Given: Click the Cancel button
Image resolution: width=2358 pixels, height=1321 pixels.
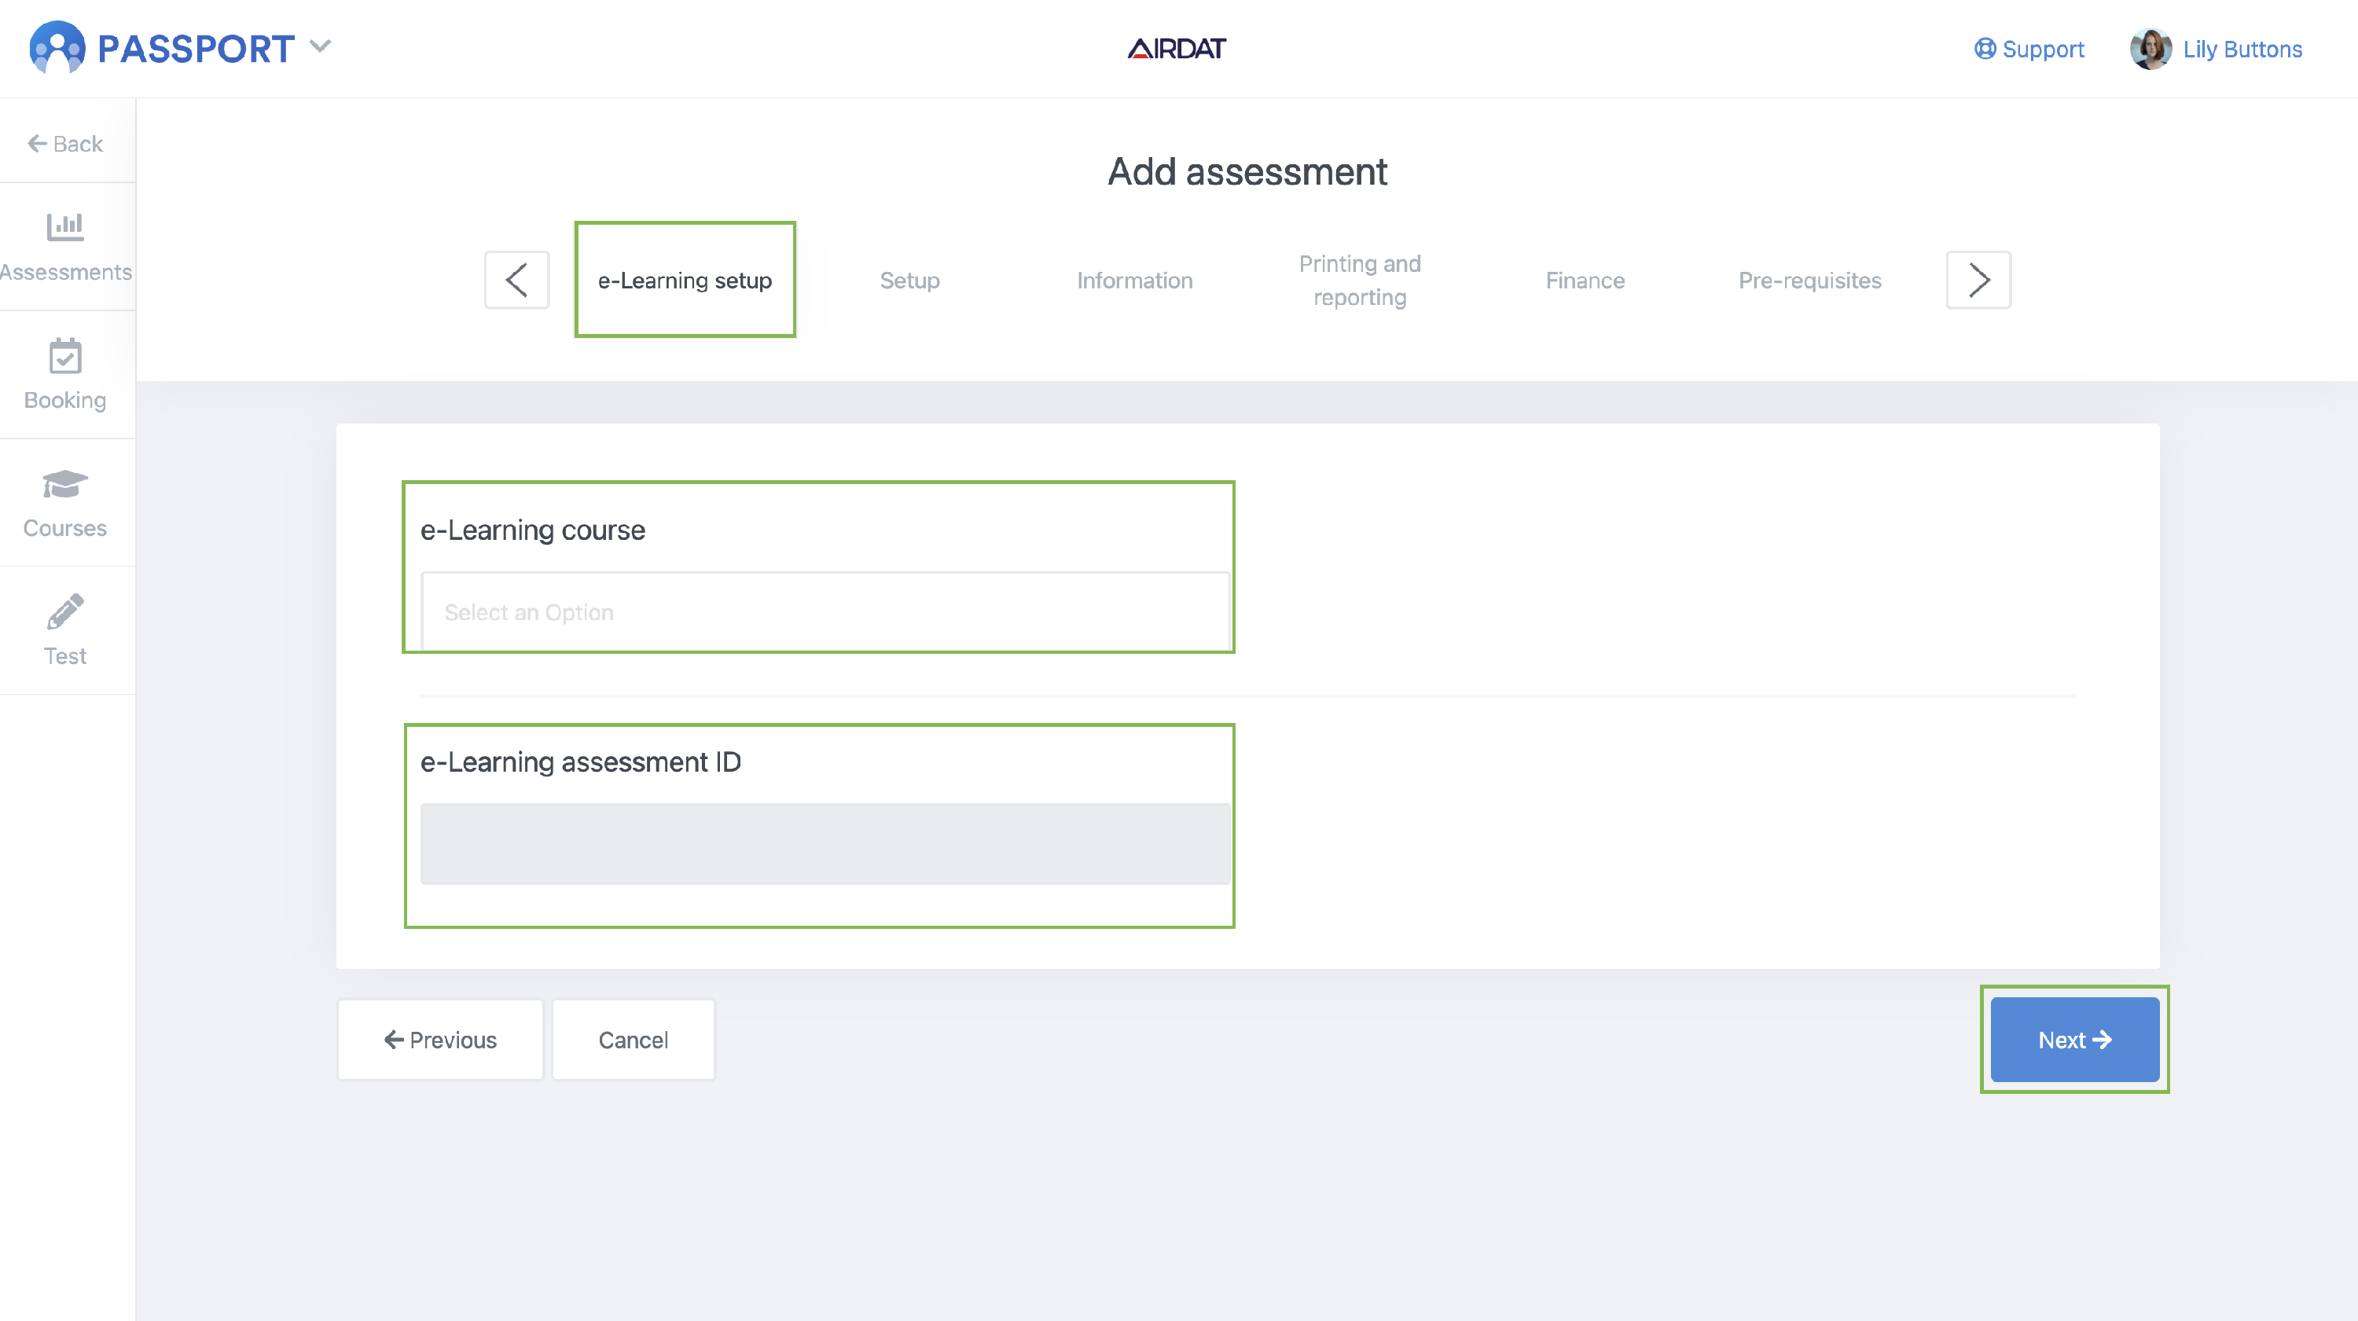Looking at the screenshot, I should tap(634, 1040).
